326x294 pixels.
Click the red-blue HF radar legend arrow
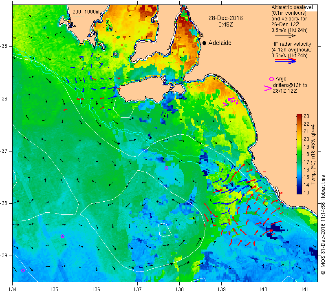pos(285,60)
